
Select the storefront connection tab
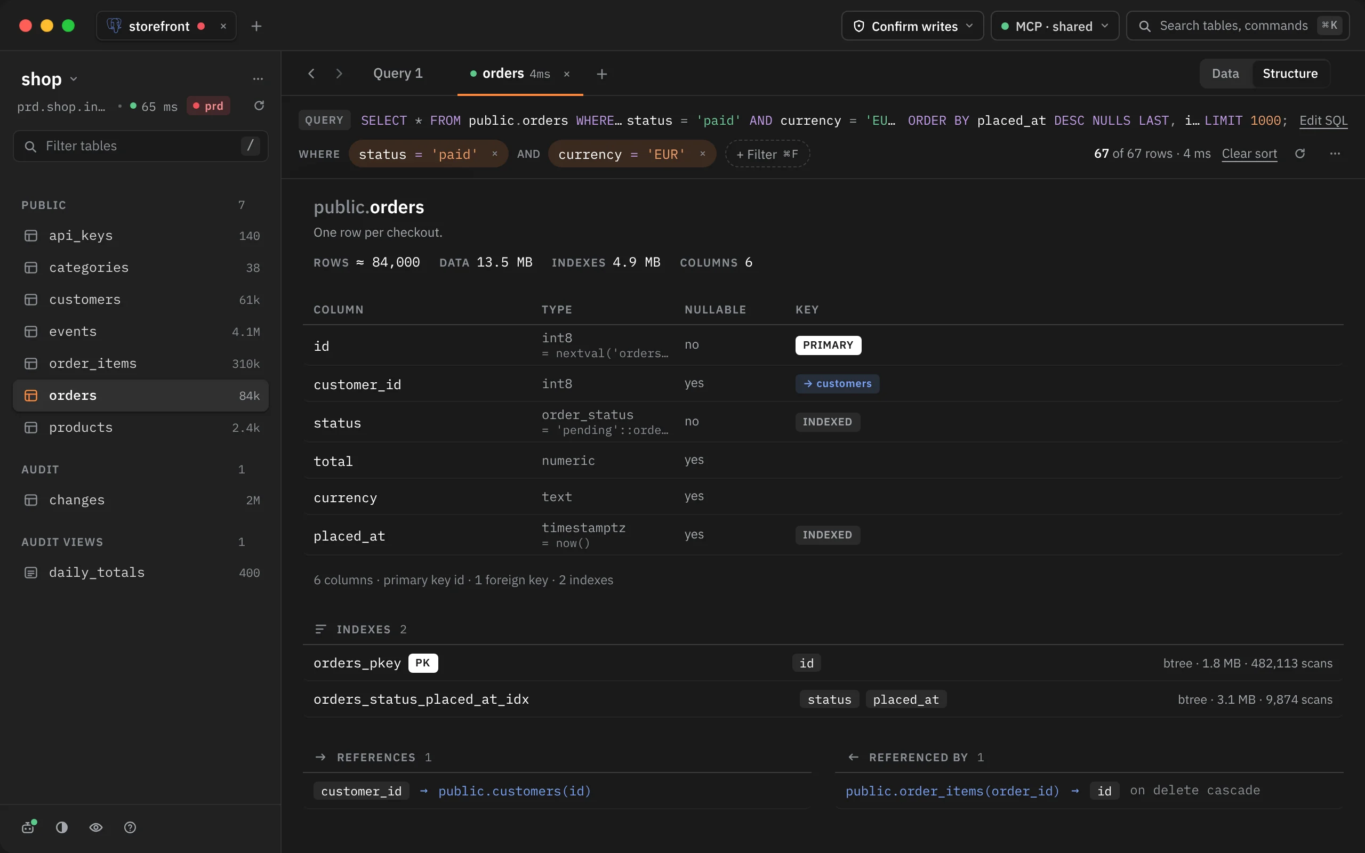click(166, 26)
